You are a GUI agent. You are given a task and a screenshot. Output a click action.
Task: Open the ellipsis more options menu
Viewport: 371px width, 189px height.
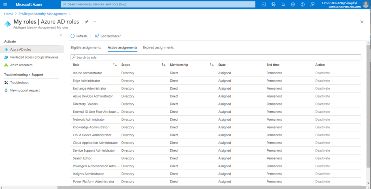point(95,22)
